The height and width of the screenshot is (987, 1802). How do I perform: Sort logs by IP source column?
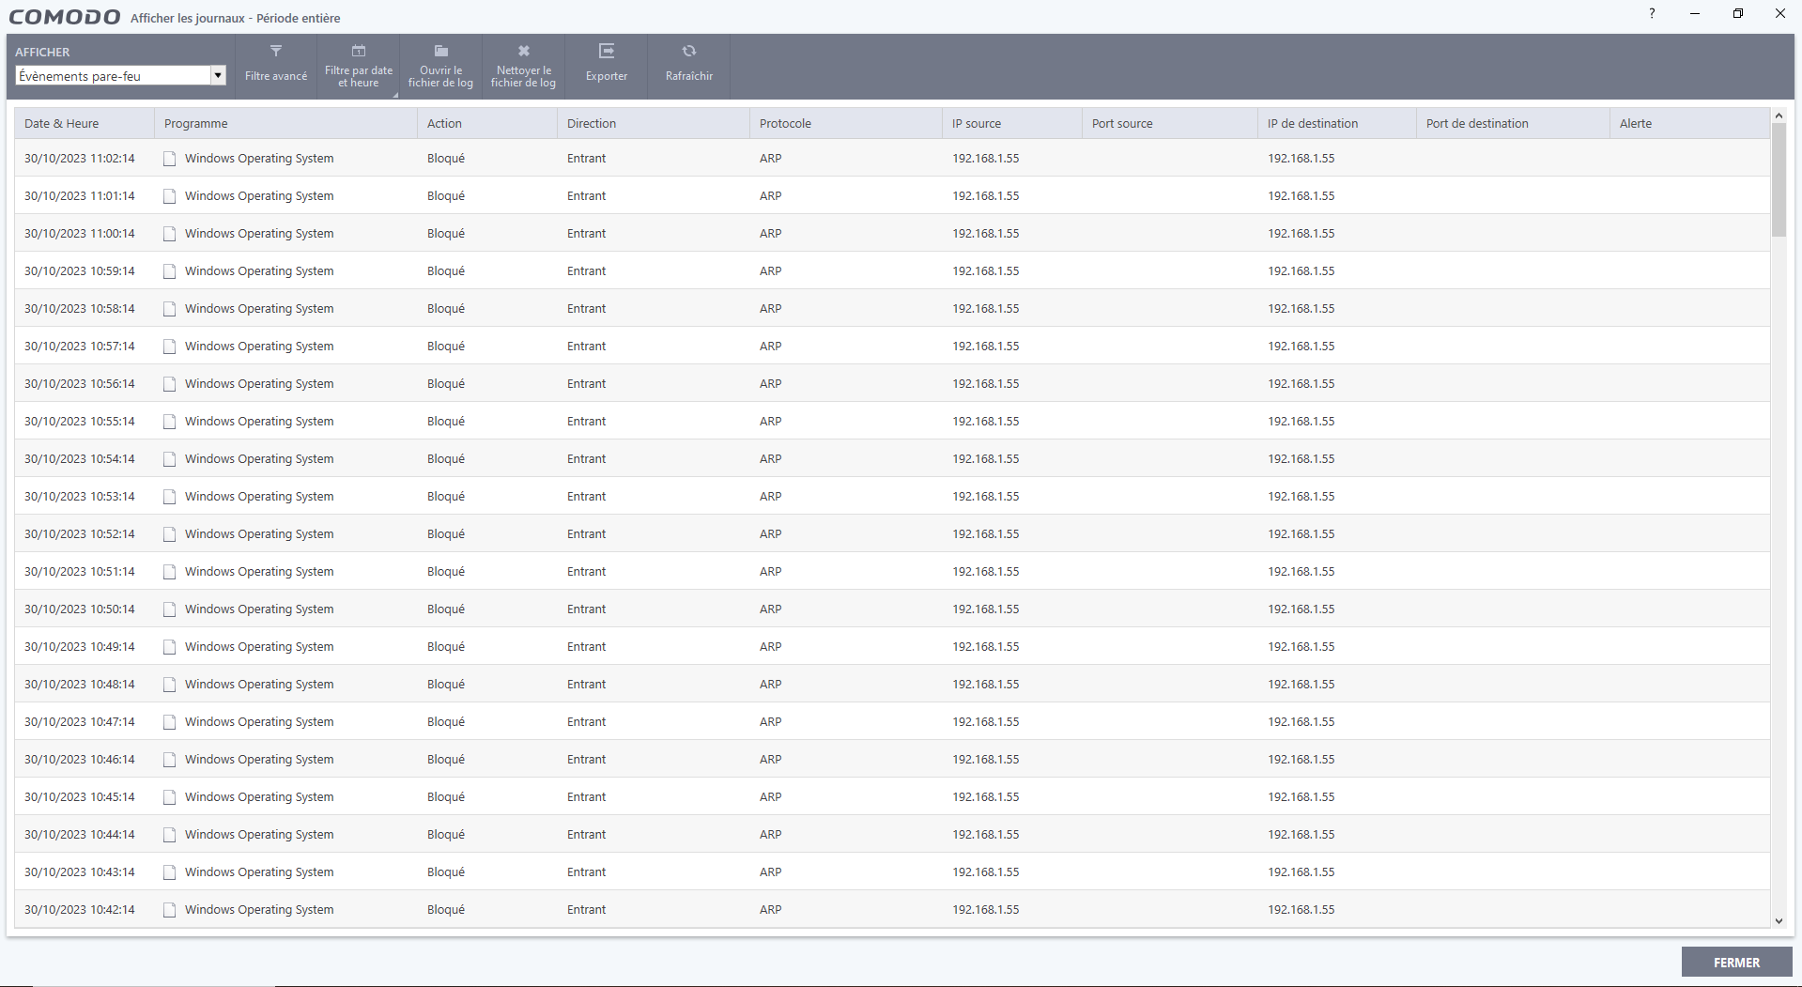click(978, 123)
